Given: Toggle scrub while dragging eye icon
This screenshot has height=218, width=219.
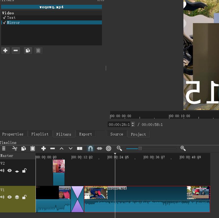Looking at the screenshot, I should coord(100,148).
